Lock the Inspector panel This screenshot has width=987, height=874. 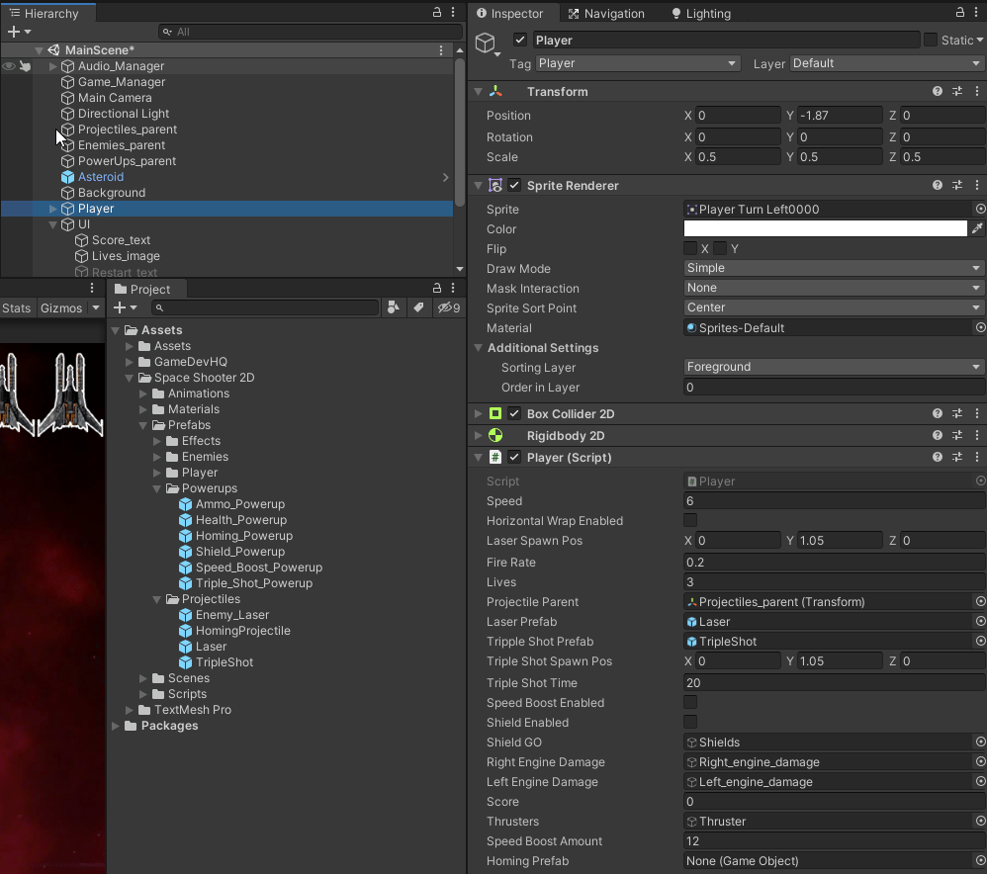coord(959,13)
